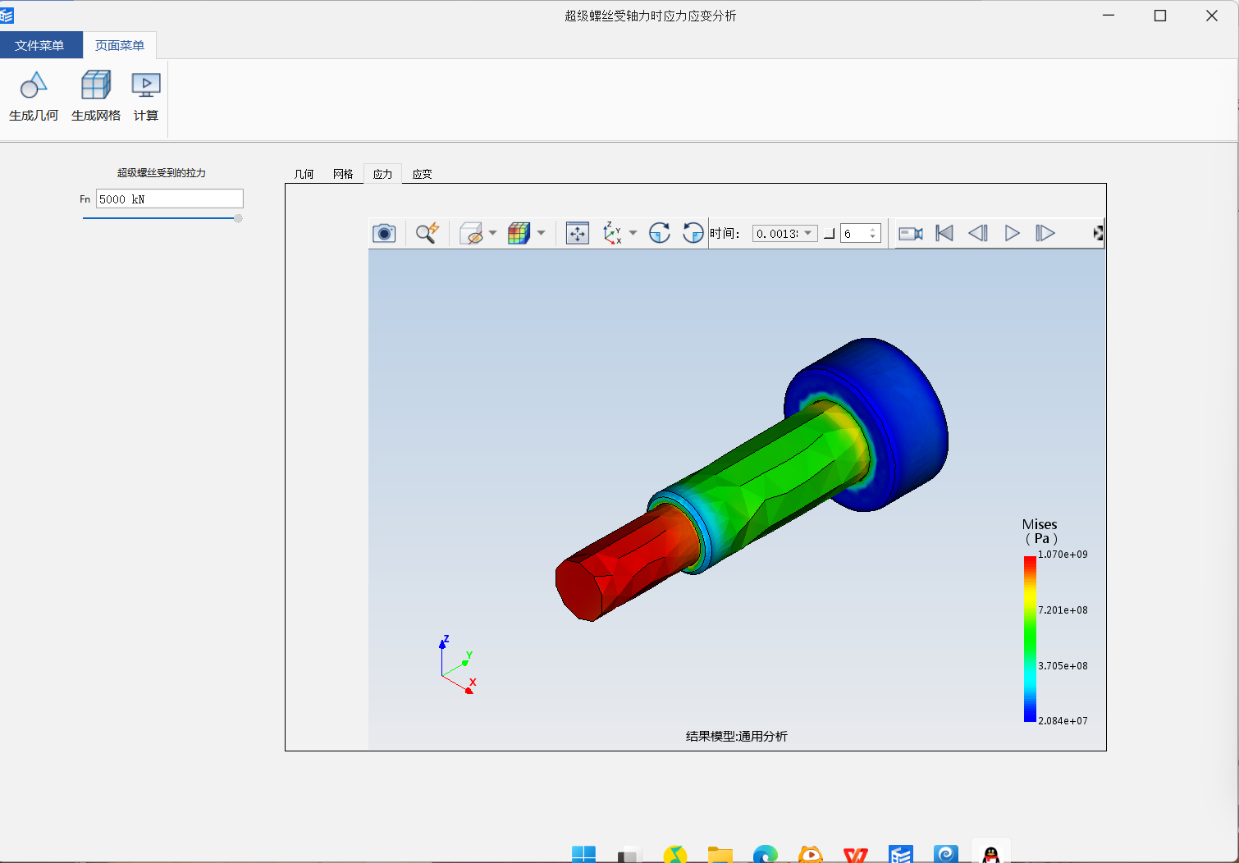Rotate view counterclockwise icon
The height and width of the screenshot is (863, 1239).
[x=693, y=234]
